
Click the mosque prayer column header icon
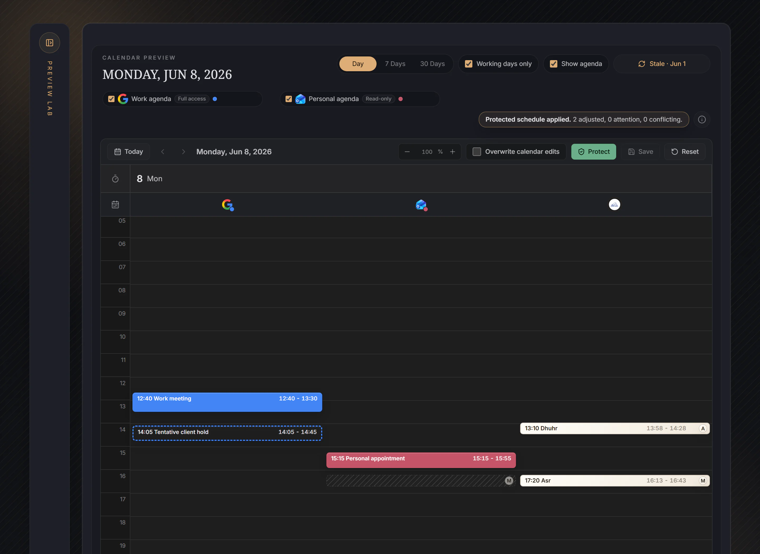tap(614, 204)
